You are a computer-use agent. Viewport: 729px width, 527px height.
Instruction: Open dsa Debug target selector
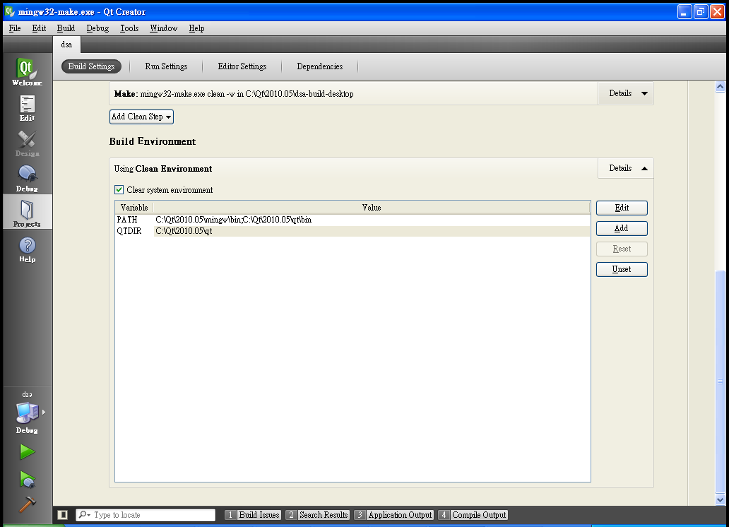(27, 413)
